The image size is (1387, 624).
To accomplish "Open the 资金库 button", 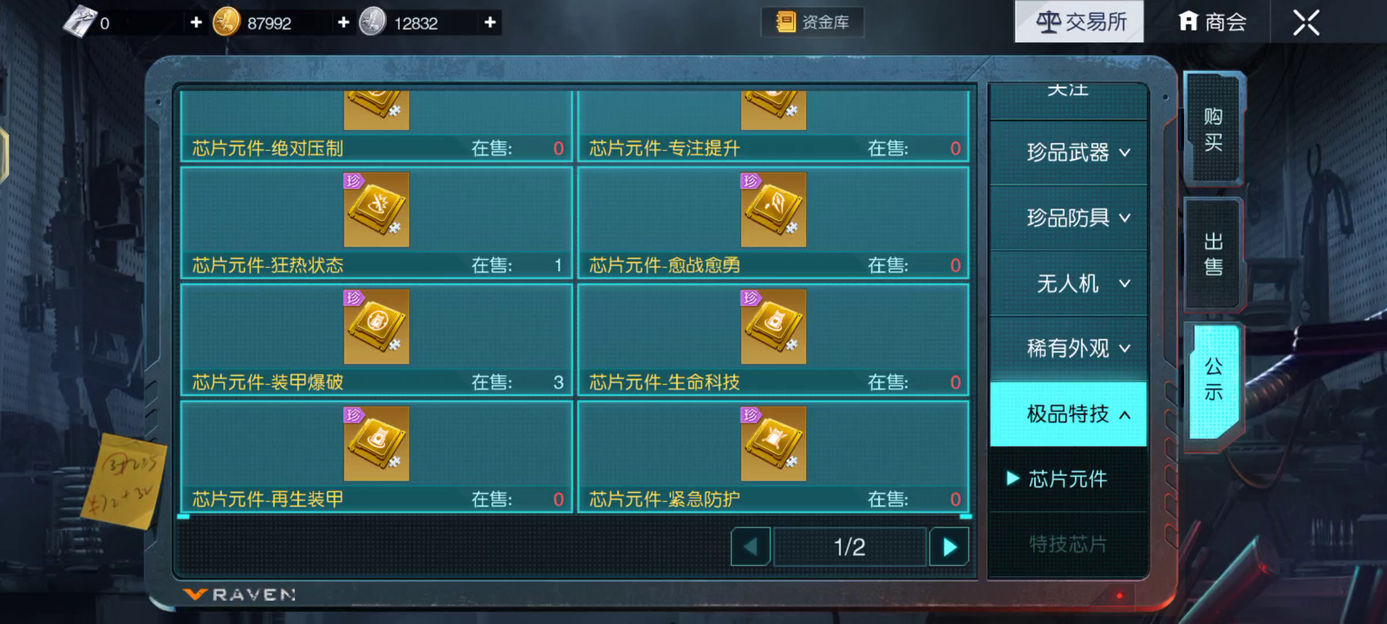I will (813, 22).
